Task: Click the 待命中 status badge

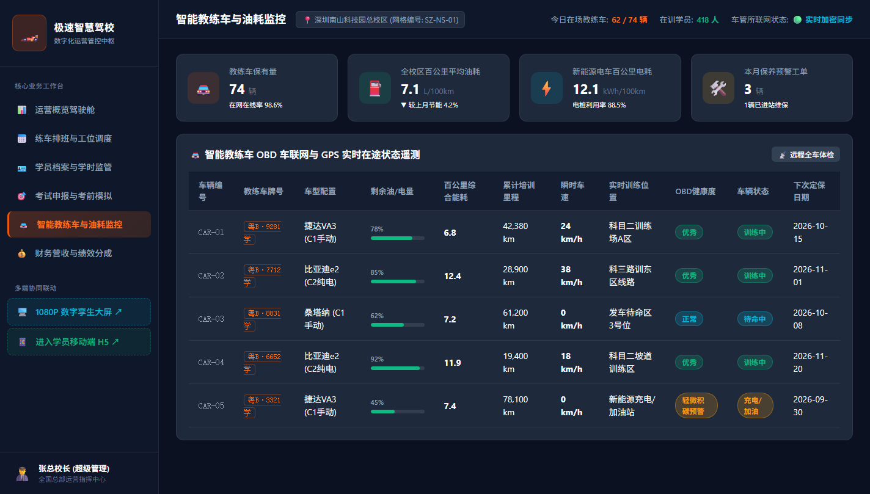Action: 755,319
